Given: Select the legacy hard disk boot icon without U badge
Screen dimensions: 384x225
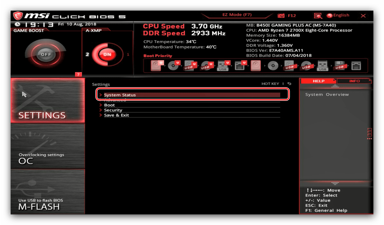Looking at the screenshot, I should click(x=256, y=66).
